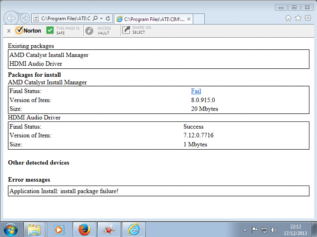Screen dimensions: 317x237
Task: Open Norton Access Vault
Action: click(x=98, y=31)
